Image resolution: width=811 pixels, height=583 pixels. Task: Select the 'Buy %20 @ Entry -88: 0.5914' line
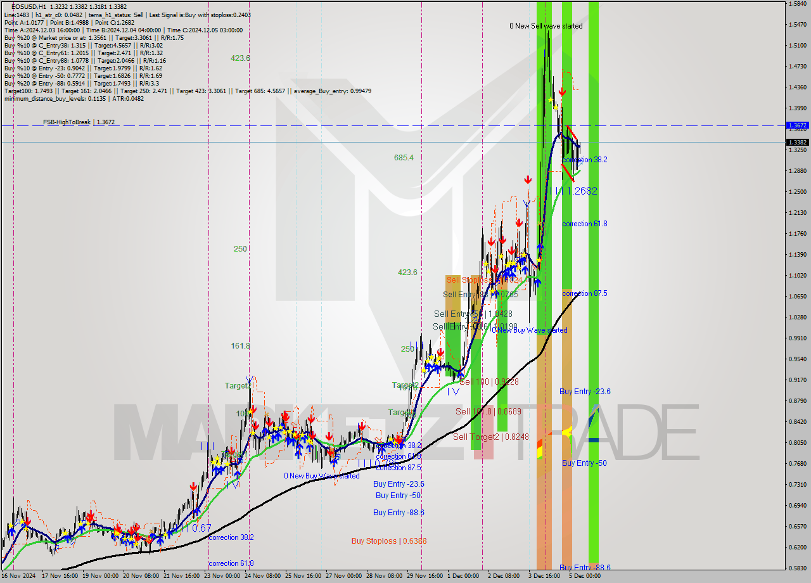point(81,83)
